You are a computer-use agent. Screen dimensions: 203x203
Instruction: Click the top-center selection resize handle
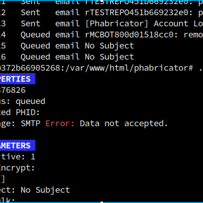tap(101, 1)
